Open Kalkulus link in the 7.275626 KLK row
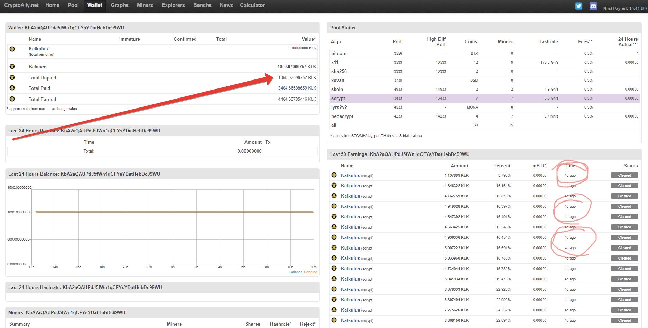The image size is (648, 328). coord(350,310)
